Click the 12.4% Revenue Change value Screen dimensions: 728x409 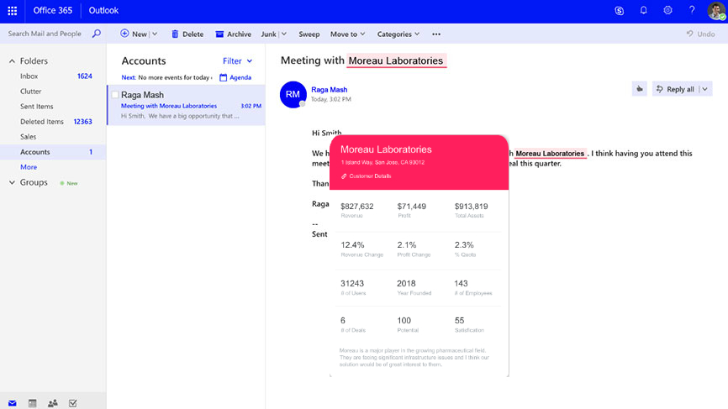[352, 245]
